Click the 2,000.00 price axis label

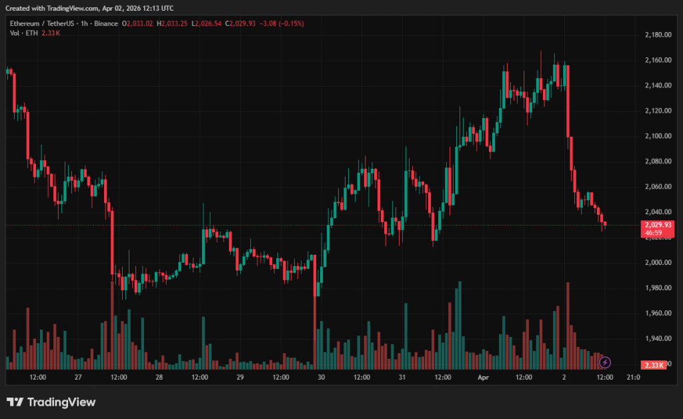(658, 262)
